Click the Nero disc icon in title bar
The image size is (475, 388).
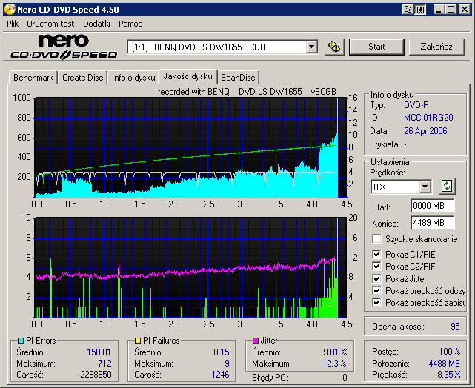(x=10, y=10)
